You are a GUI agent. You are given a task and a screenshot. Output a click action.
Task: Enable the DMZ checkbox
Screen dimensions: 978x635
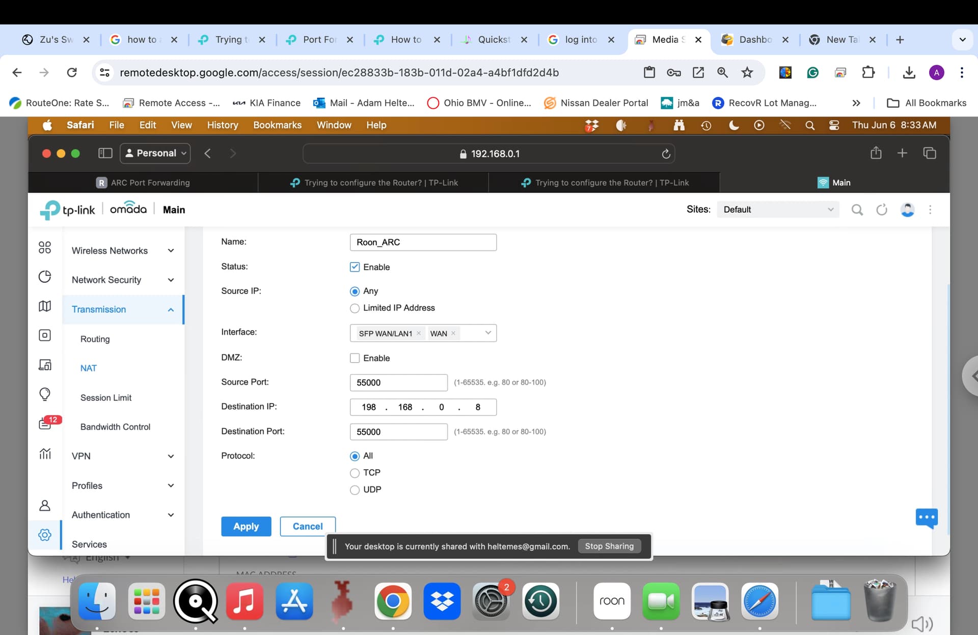(x=355, y=358)
